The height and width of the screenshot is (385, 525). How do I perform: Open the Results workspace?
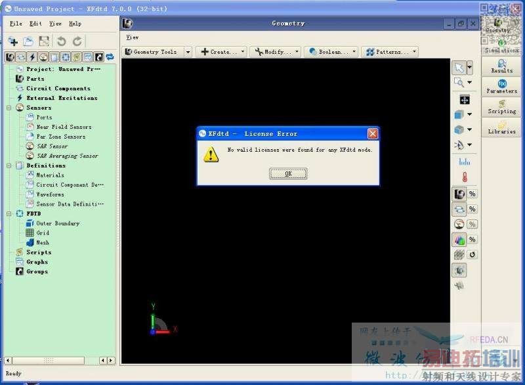pyautogui.click(x=501, y=66)
